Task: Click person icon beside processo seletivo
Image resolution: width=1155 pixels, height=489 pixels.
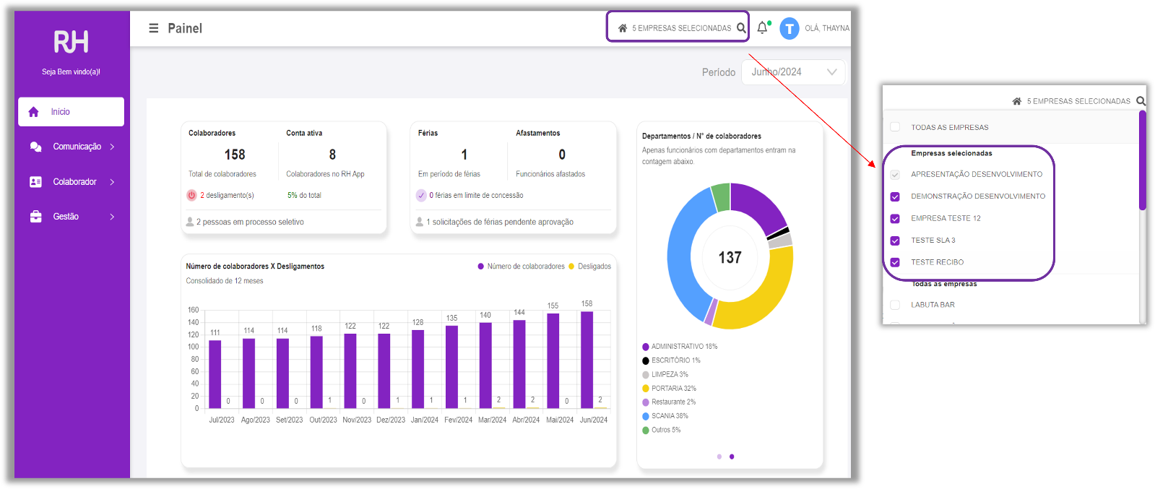Action: pyautogui.click(x=190, y=222)
